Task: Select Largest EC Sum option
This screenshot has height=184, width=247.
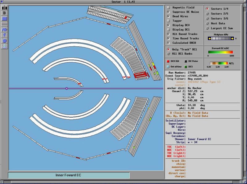Action: [x=207, y=28]
